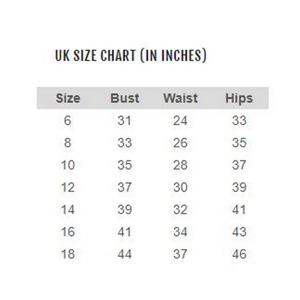Select size 8 in the Size column
Image resolution: width=300 pixels, height=300 pixels.
(x=68, y=143)
